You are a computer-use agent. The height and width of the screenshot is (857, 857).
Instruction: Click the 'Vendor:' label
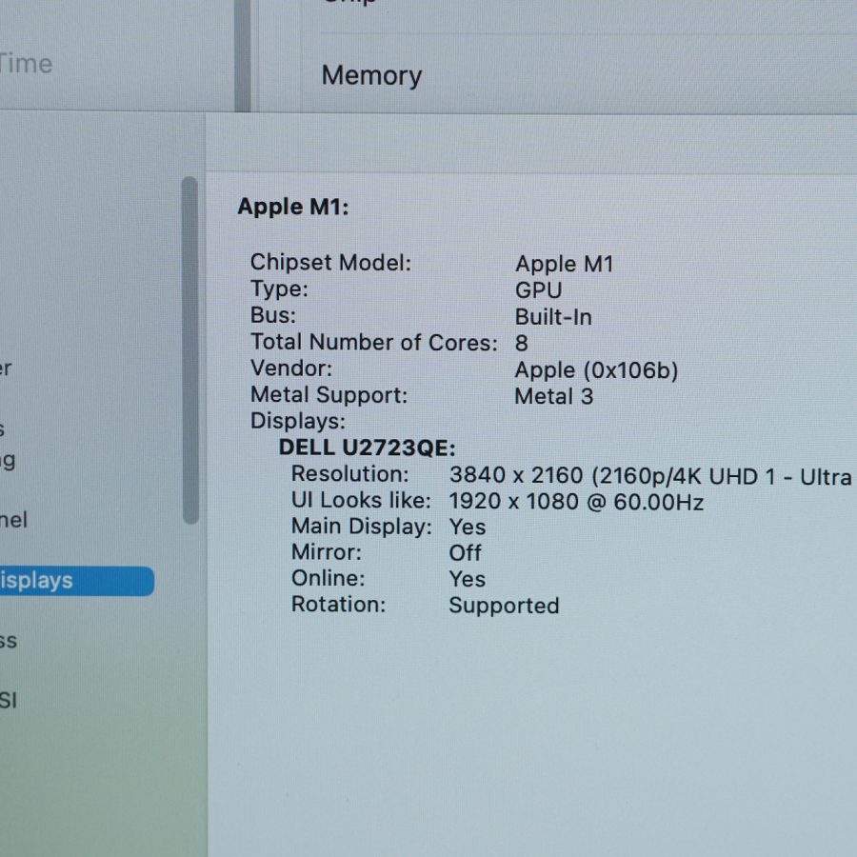tap(291, 369)
